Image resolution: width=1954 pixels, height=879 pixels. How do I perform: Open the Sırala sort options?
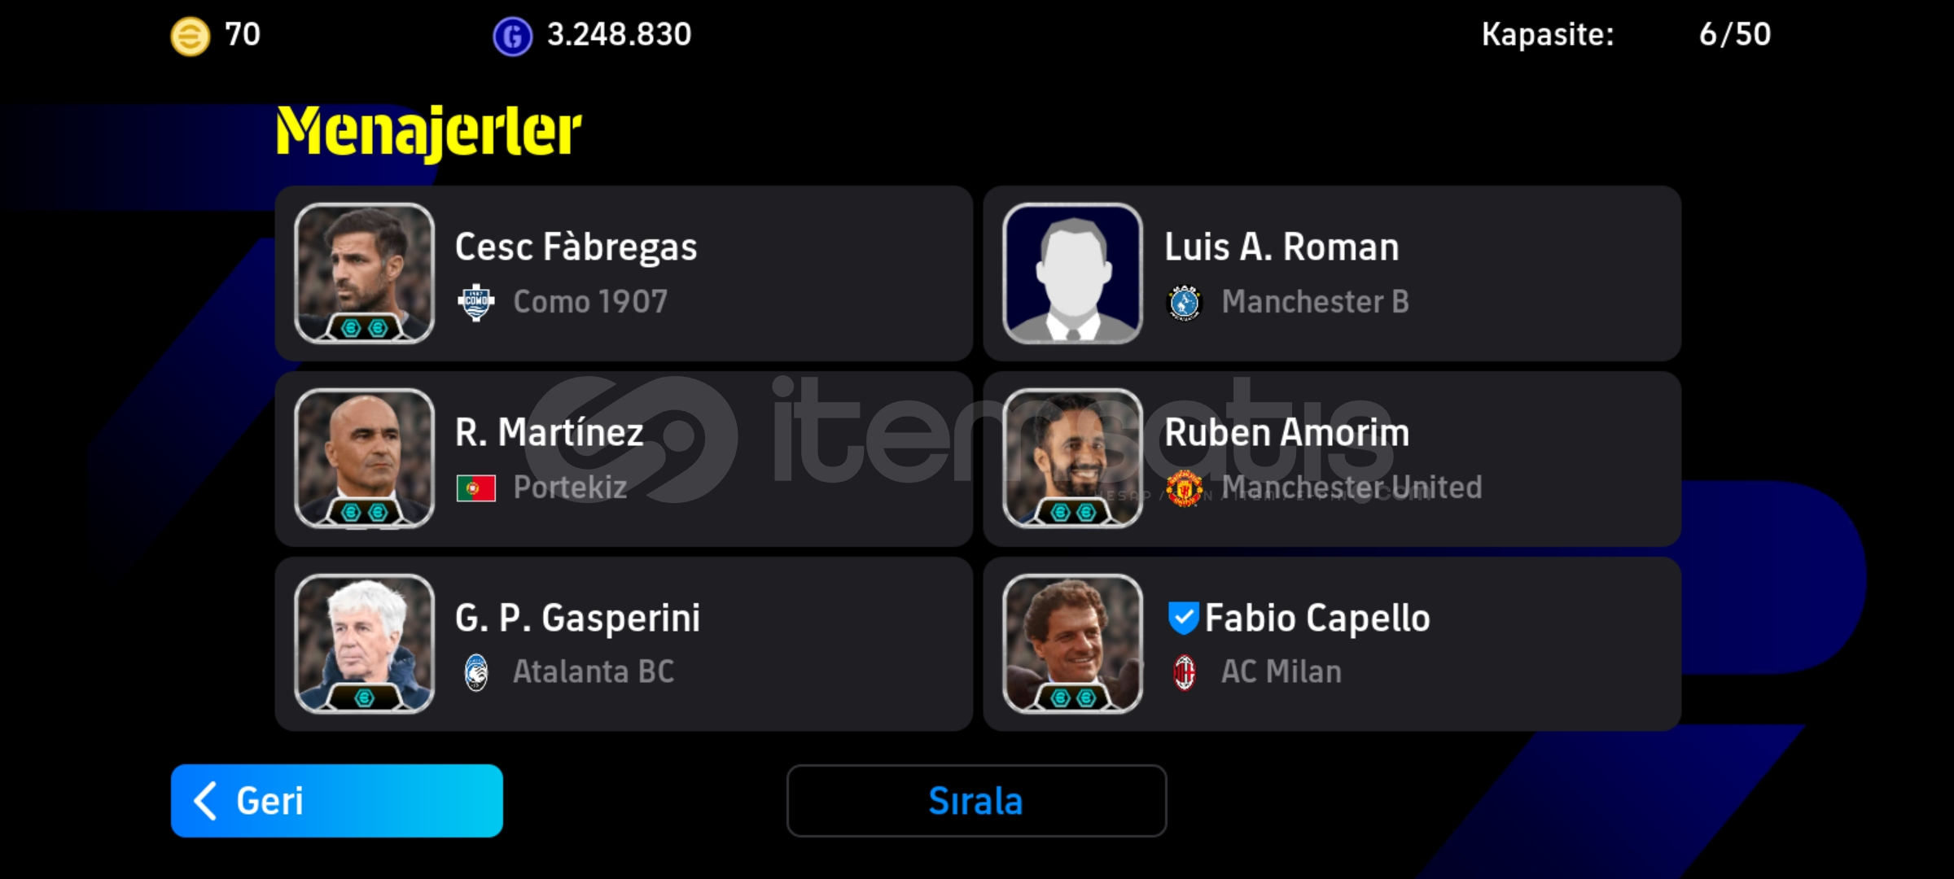[x=976, y=801]
